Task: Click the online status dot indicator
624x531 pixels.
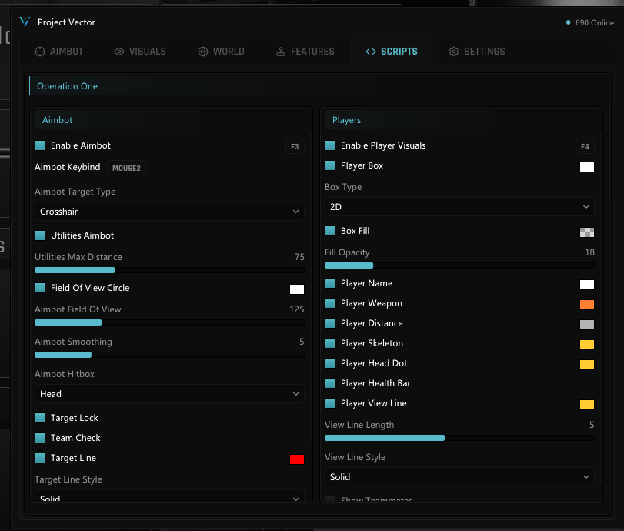Action: tap(568, 22)
